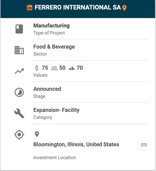Click the dollar sign investment value icon
The width and height of the screenshot is (156, 171).
37,68
